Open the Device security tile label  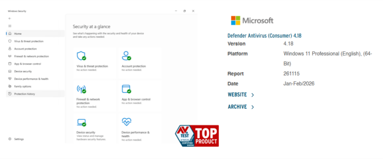click(x=86, y=132)
